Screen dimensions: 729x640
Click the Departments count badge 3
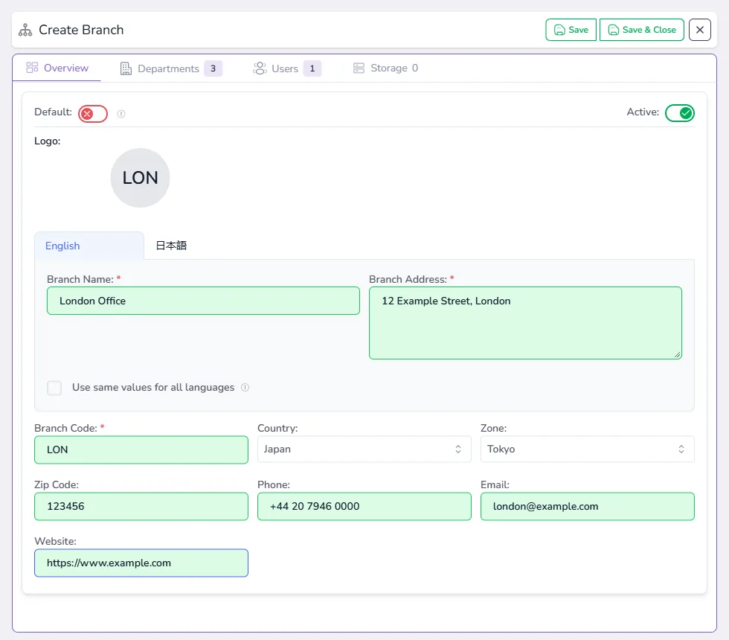[213, 68]
